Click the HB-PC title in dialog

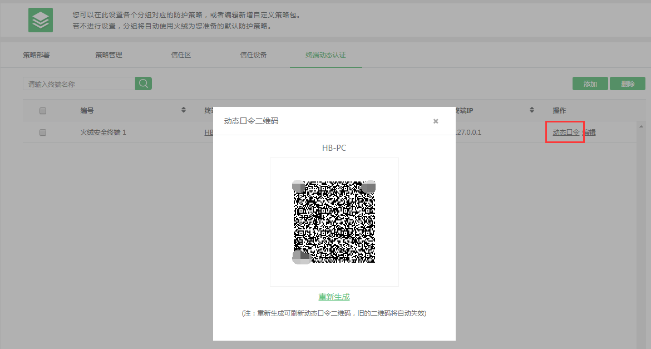334,148
